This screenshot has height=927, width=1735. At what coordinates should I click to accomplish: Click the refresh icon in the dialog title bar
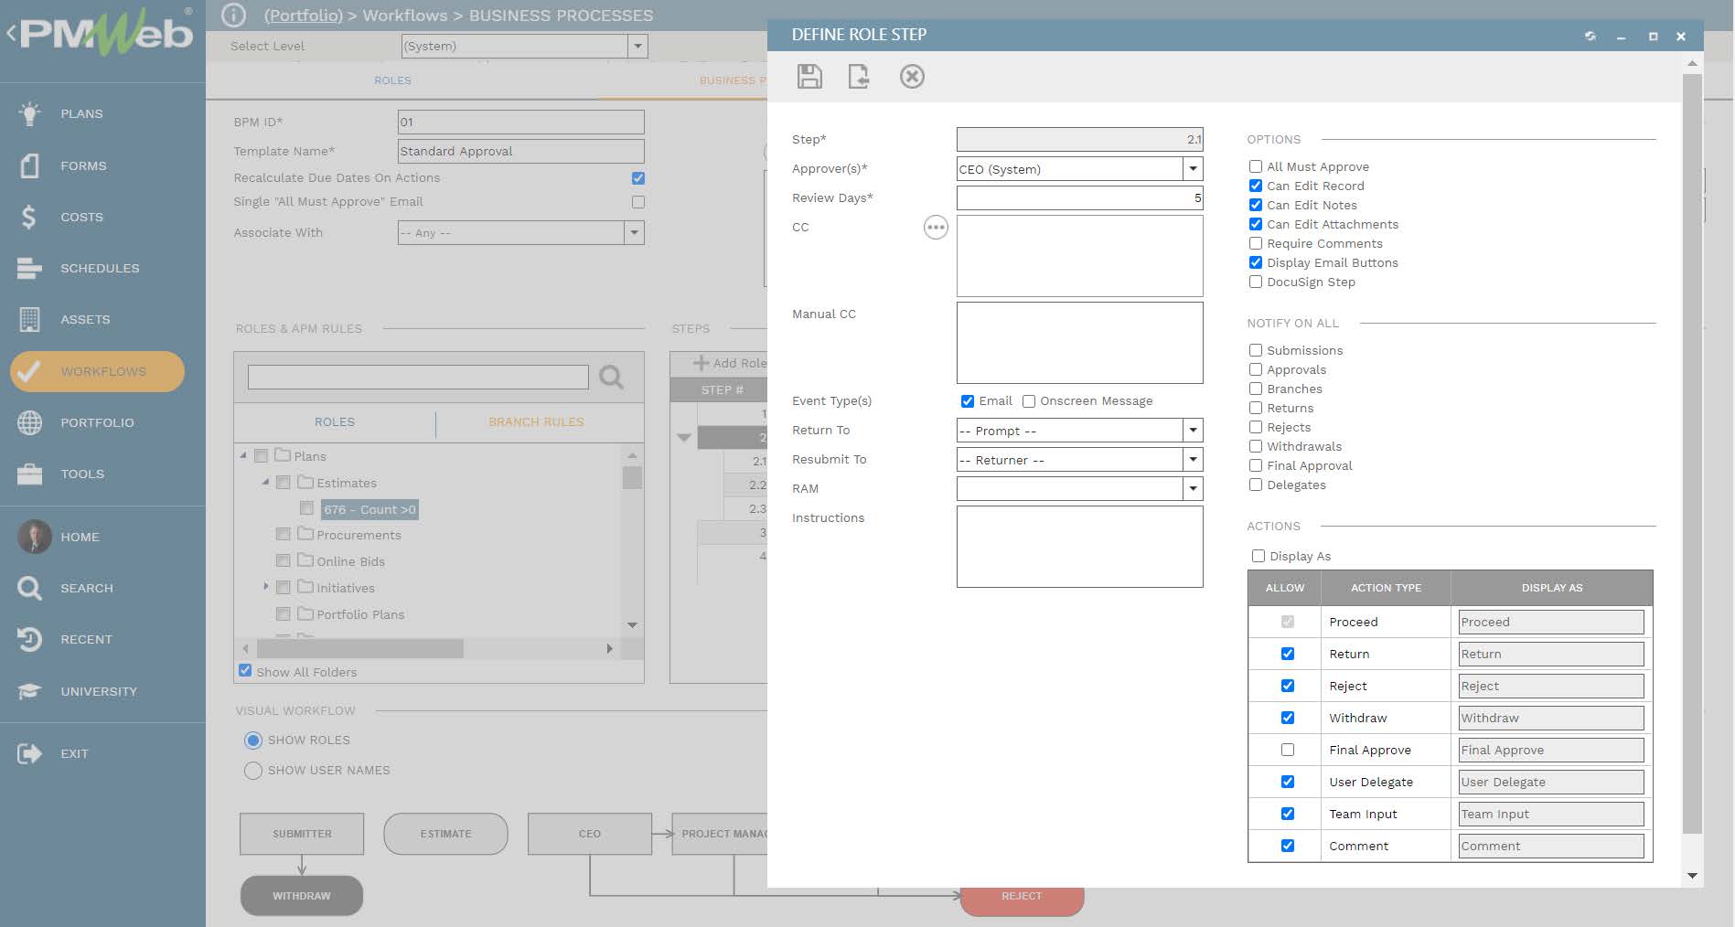(x=1590, y=37)
